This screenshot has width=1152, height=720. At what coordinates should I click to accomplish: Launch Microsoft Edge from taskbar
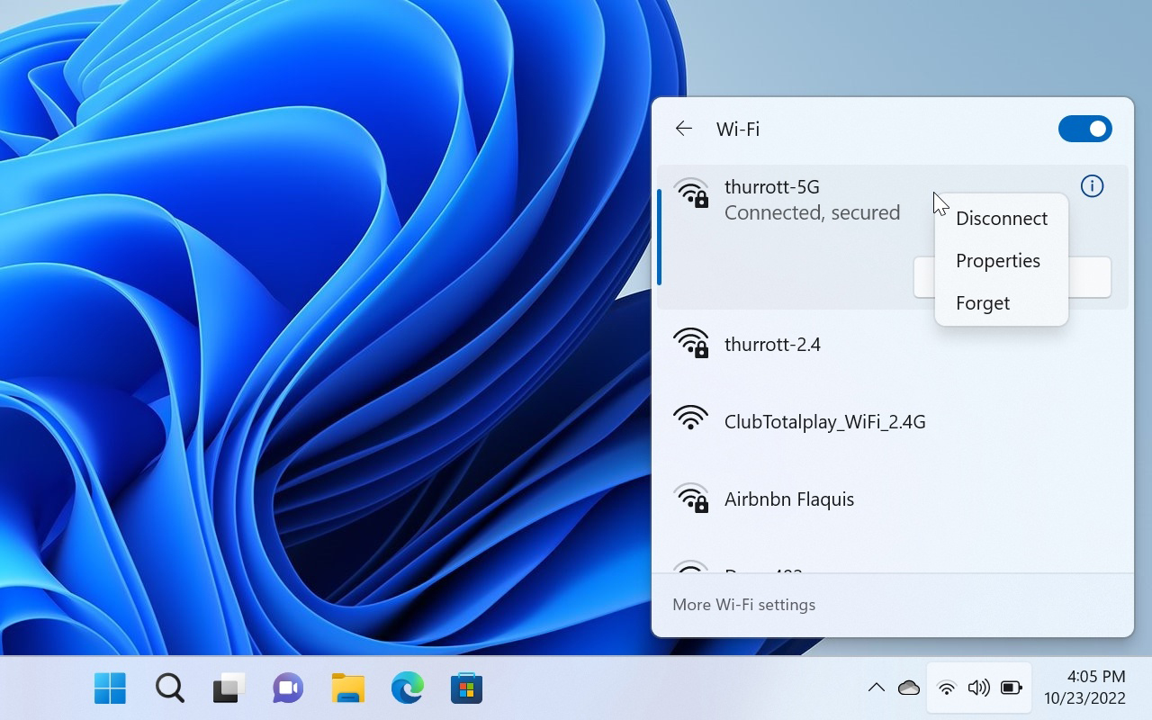tap(407, 688)
